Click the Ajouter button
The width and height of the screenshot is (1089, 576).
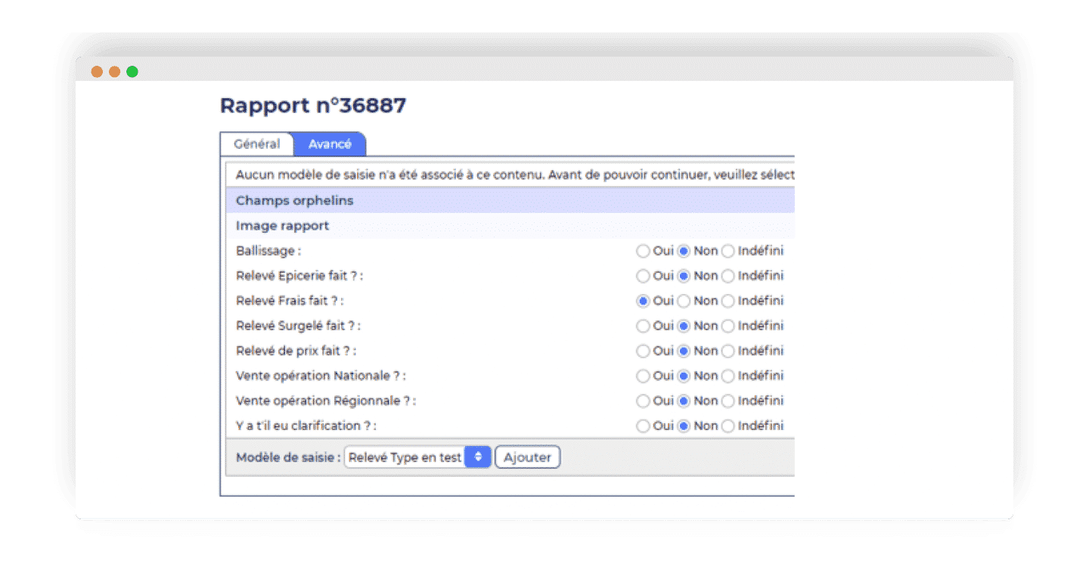coord(527,457)
